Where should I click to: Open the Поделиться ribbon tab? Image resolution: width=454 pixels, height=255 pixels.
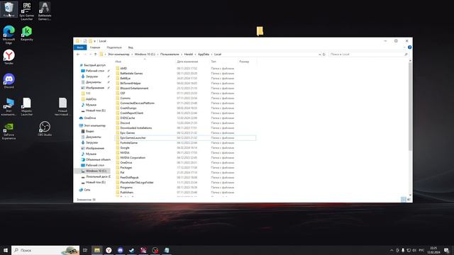(x=114, y=47)
